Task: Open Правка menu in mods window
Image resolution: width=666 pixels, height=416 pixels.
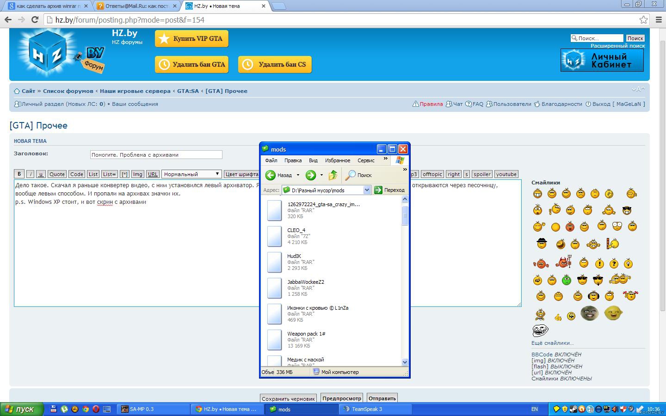Action: pyautogui.click(x=293, y=160)
